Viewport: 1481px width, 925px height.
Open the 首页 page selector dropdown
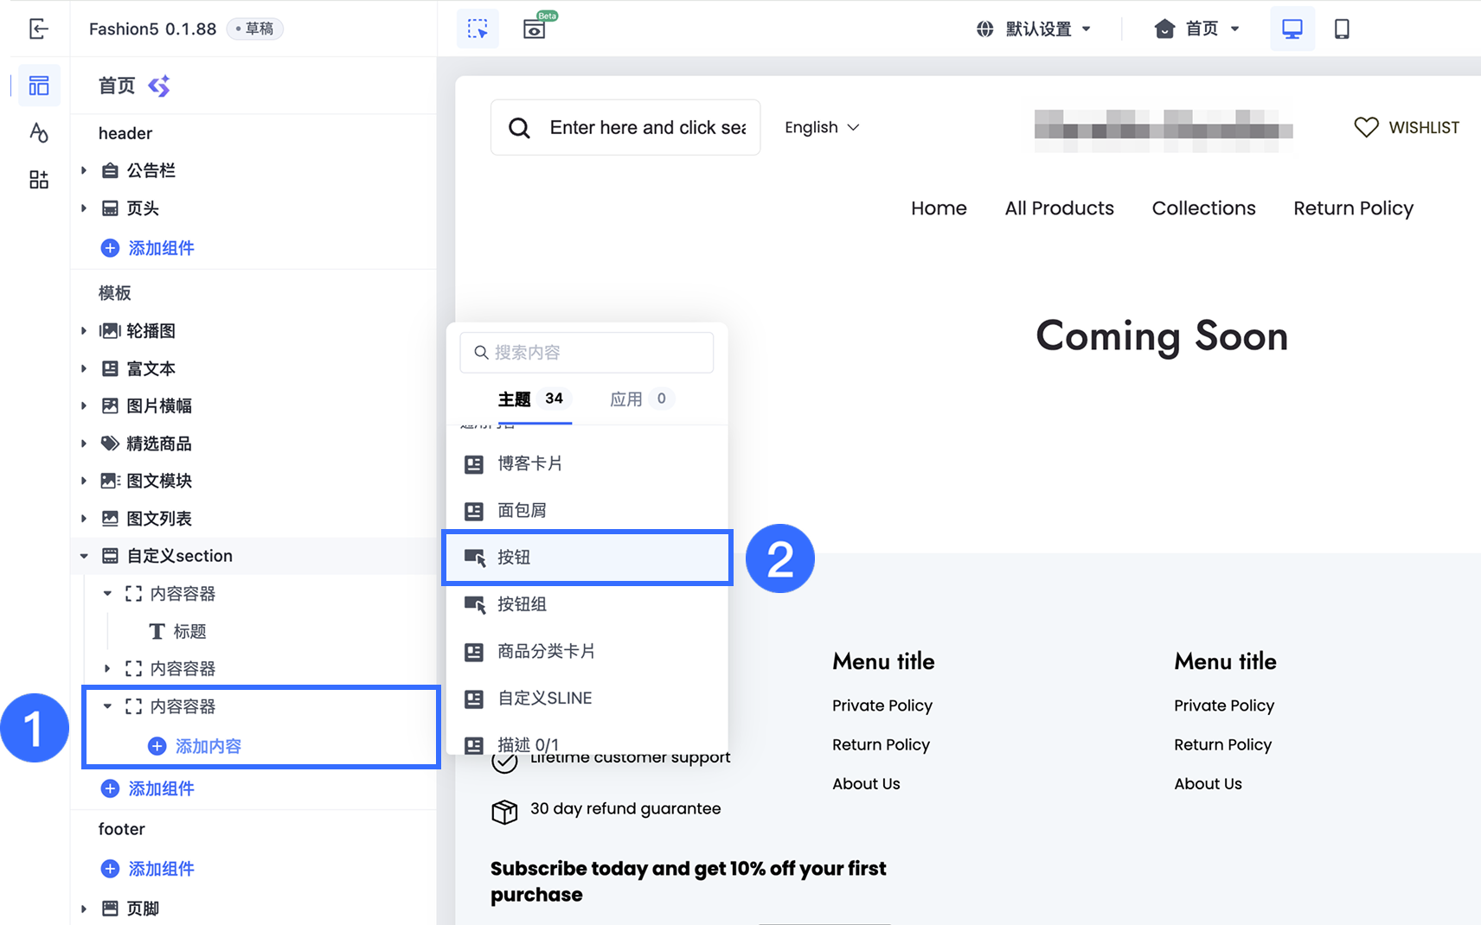pos(1197,29)
